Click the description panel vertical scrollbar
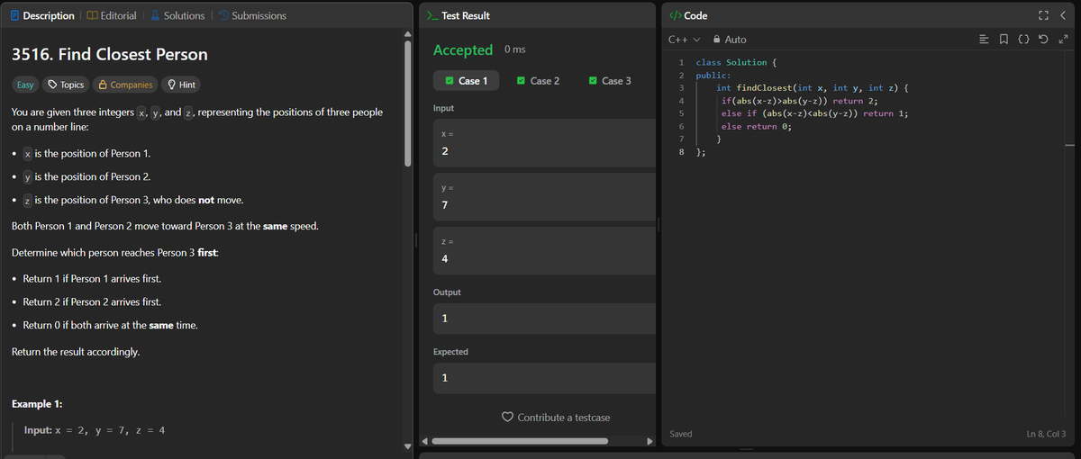 click(409, 103)
